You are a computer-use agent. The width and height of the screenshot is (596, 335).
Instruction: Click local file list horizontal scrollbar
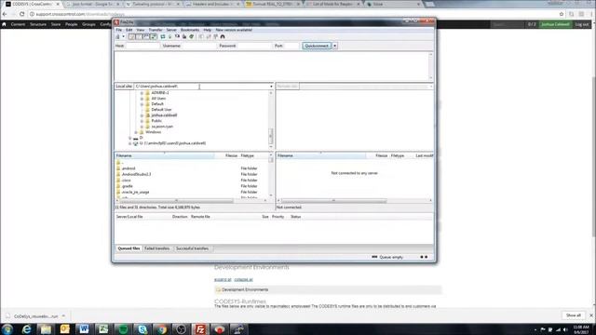tap(177, 201)
